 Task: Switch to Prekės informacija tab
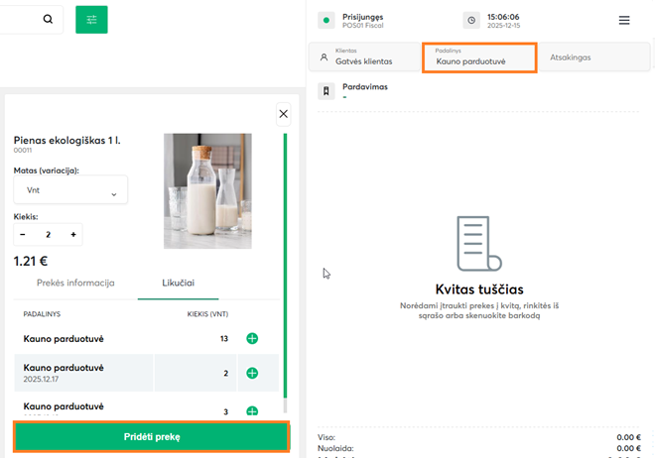click(75, 283)
